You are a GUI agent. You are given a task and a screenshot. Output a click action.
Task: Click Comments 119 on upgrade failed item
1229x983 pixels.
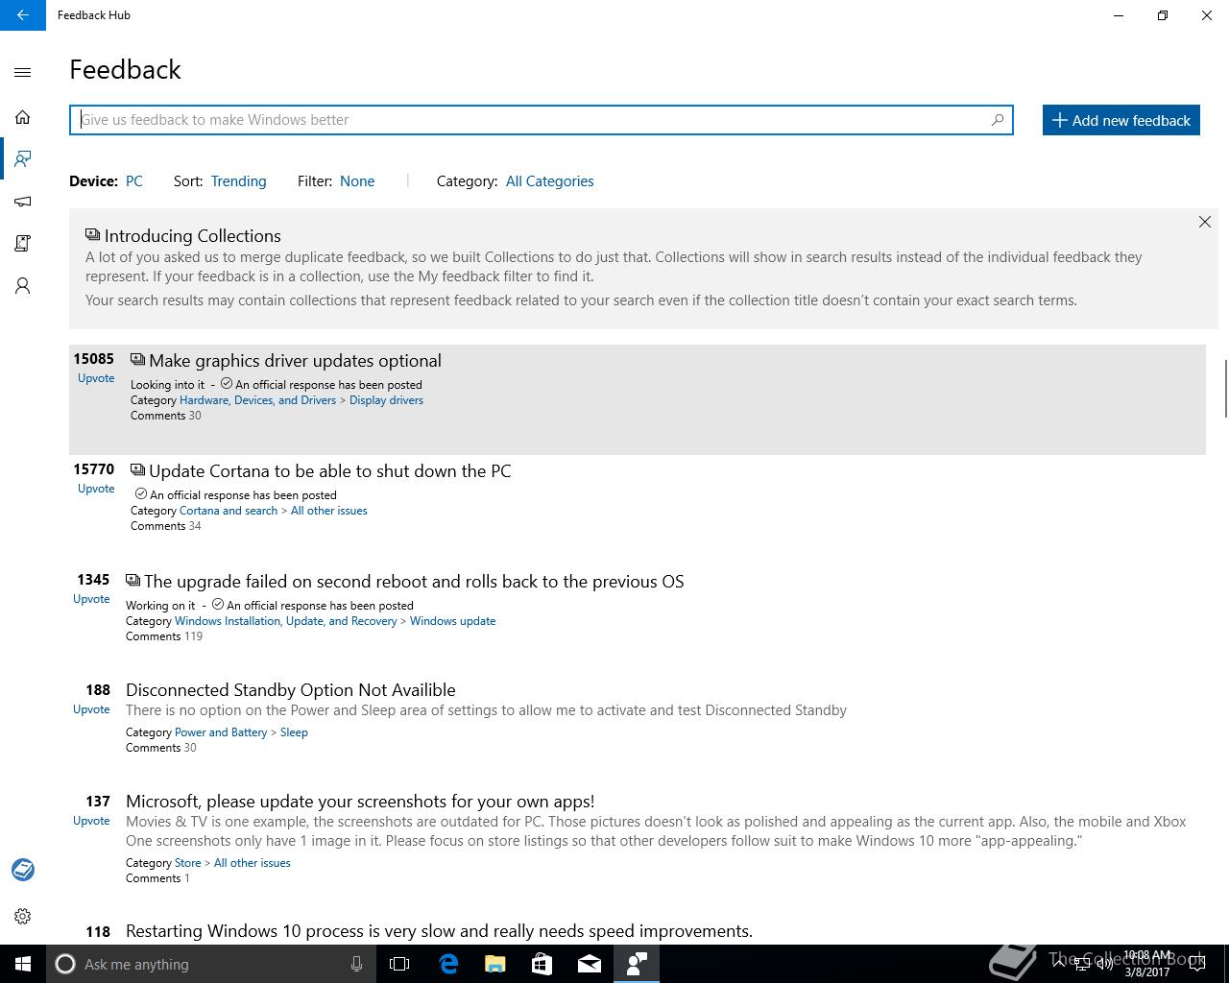[164, 636]
